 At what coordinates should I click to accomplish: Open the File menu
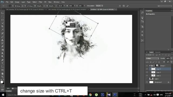click(x=7, y=2)
